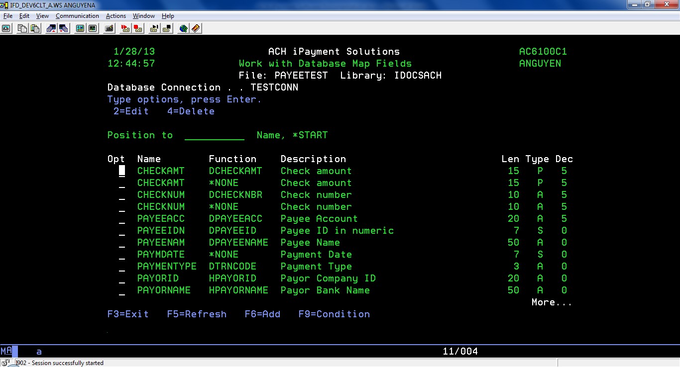Click the Position to input field
Image resolution: width=680 pixels, height=367 pixels.
[214, 135]
